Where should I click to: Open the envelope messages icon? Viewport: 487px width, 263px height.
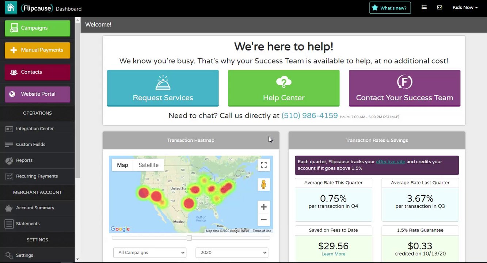tap(440, 7)
